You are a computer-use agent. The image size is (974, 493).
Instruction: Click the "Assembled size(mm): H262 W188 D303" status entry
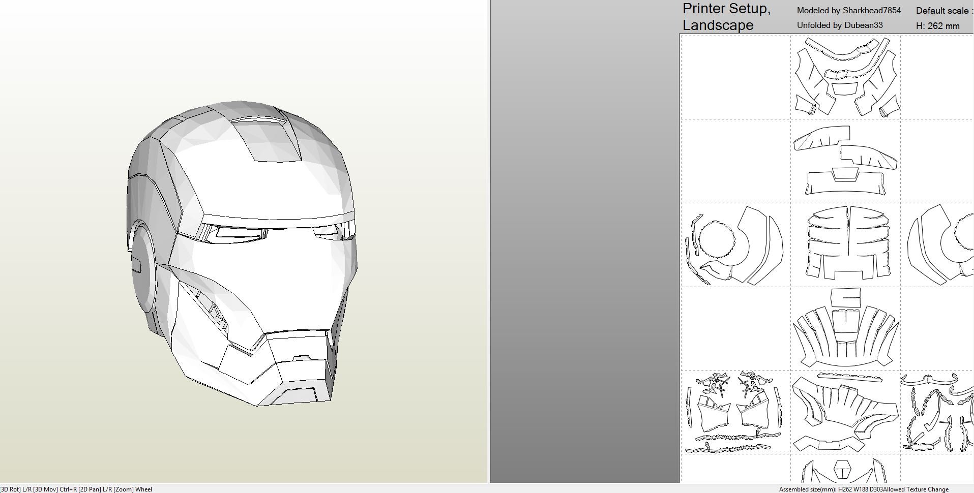832,489
